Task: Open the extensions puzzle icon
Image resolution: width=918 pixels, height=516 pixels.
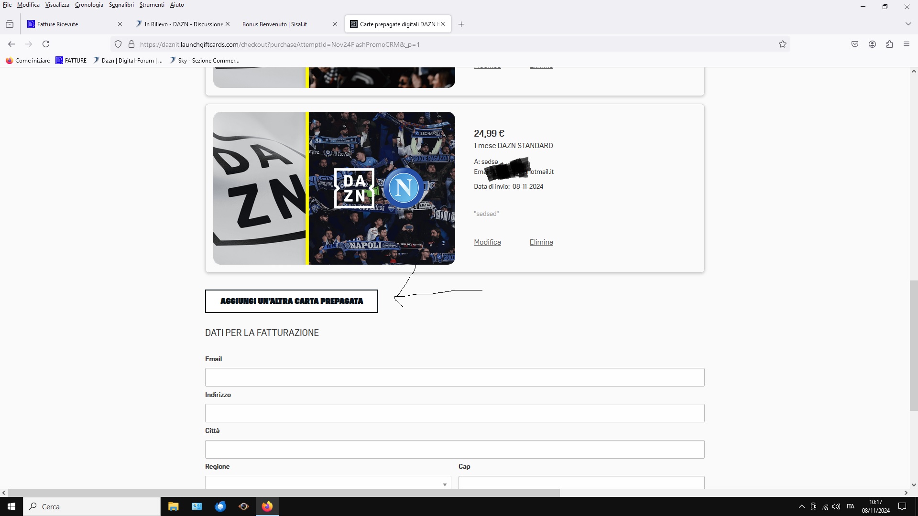Action: pyautogui.click(x=889, y=44)
